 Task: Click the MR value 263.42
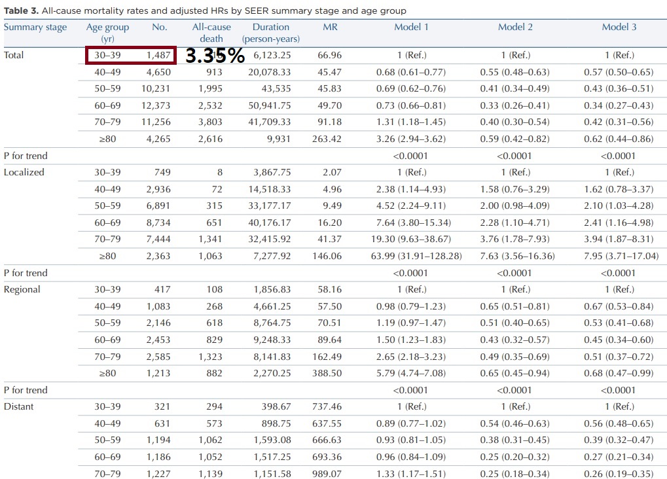point(327,139)
